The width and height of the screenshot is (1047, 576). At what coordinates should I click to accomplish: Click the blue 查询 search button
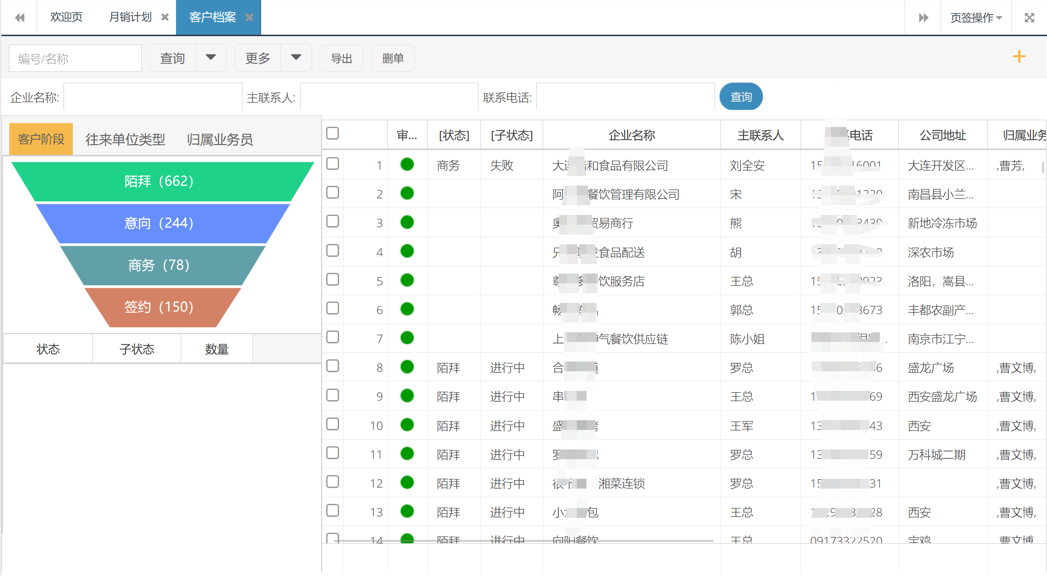pos(741,97)
